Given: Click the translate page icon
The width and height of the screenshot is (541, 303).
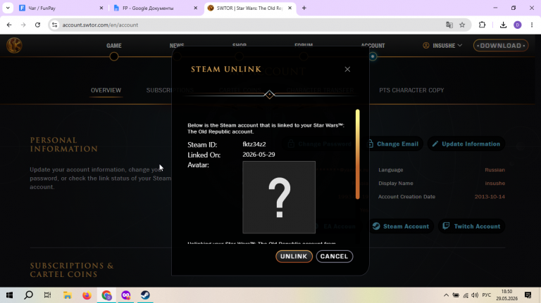Looking at the screenshot, I should (x=449, y=25).
